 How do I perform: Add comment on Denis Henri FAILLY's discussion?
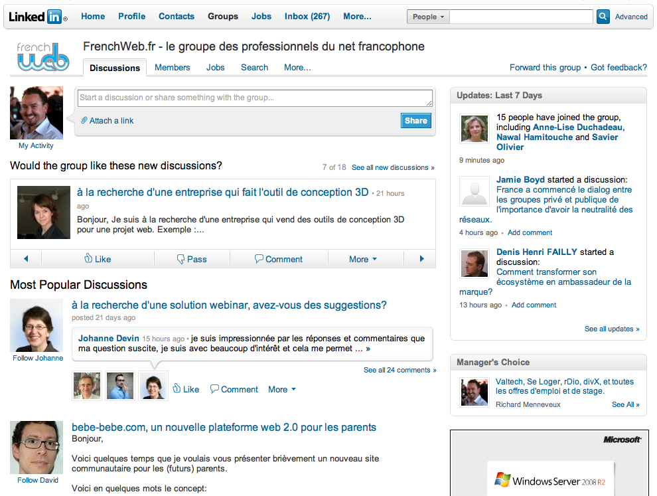coord(534,305)
